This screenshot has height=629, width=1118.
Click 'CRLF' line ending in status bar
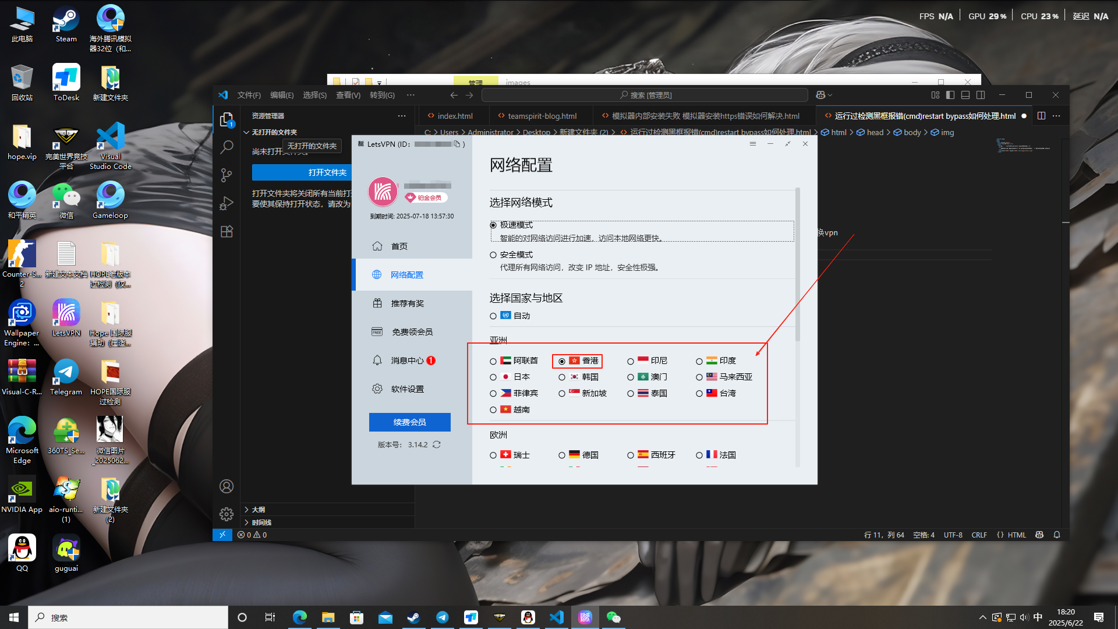tap(979, 535)
